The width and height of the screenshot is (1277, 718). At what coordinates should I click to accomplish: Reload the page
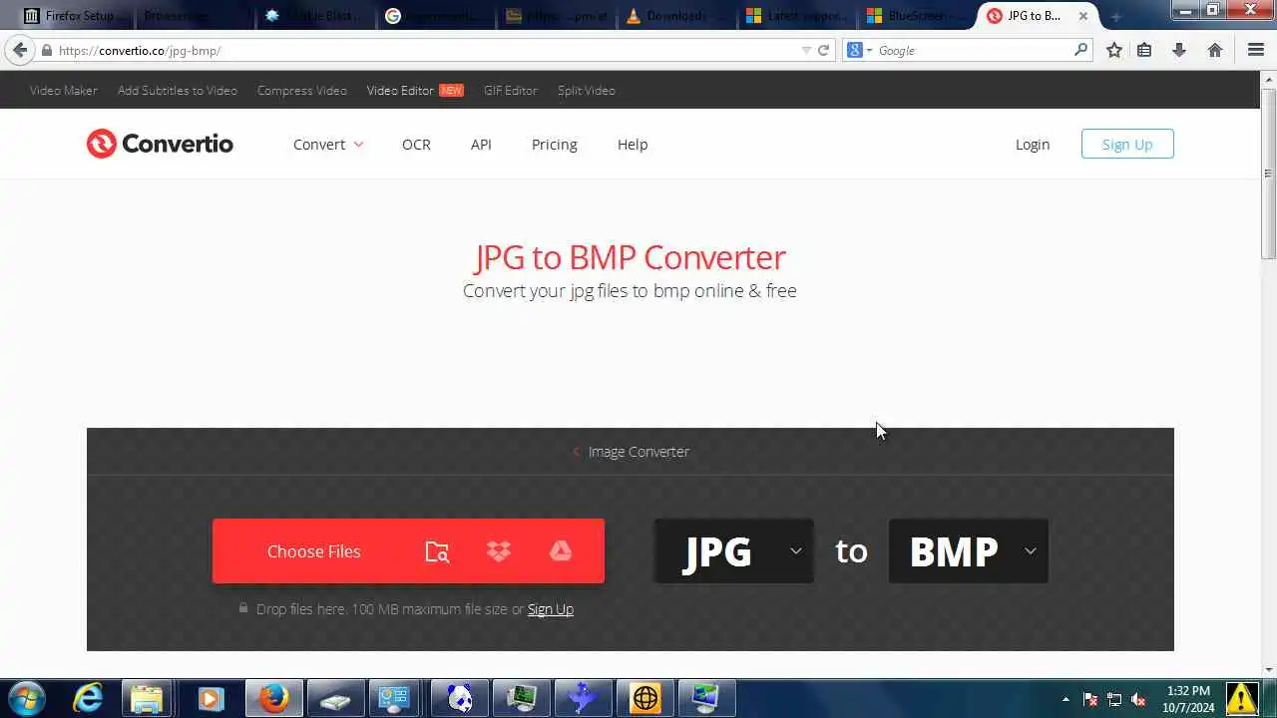click(x=824, y=50)
